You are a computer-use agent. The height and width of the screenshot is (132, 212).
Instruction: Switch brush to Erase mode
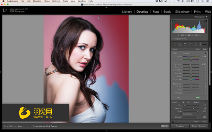[196, 102]
